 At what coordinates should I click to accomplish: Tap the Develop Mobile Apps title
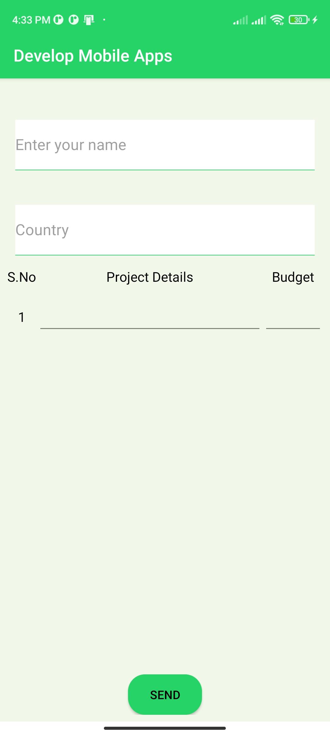point(93,56)
